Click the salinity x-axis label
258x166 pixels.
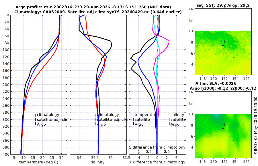click(98, 162)
